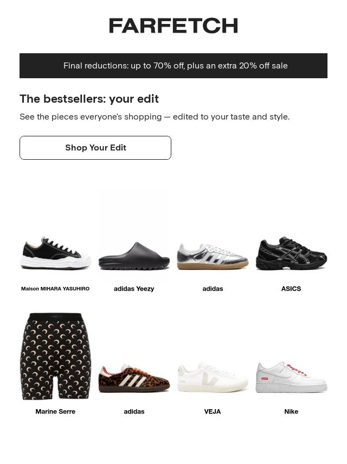Open the Maison Mihara Yasuhiro sneaker image

[x=55, y=253]
